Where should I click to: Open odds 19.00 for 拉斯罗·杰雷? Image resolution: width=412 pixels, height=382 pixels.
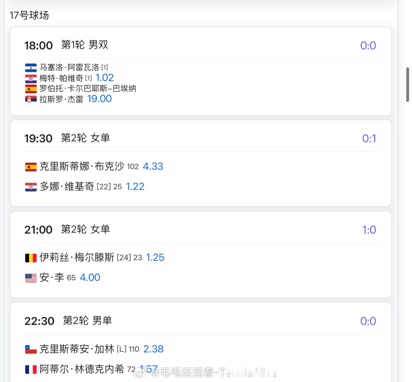tap(99, 99)
